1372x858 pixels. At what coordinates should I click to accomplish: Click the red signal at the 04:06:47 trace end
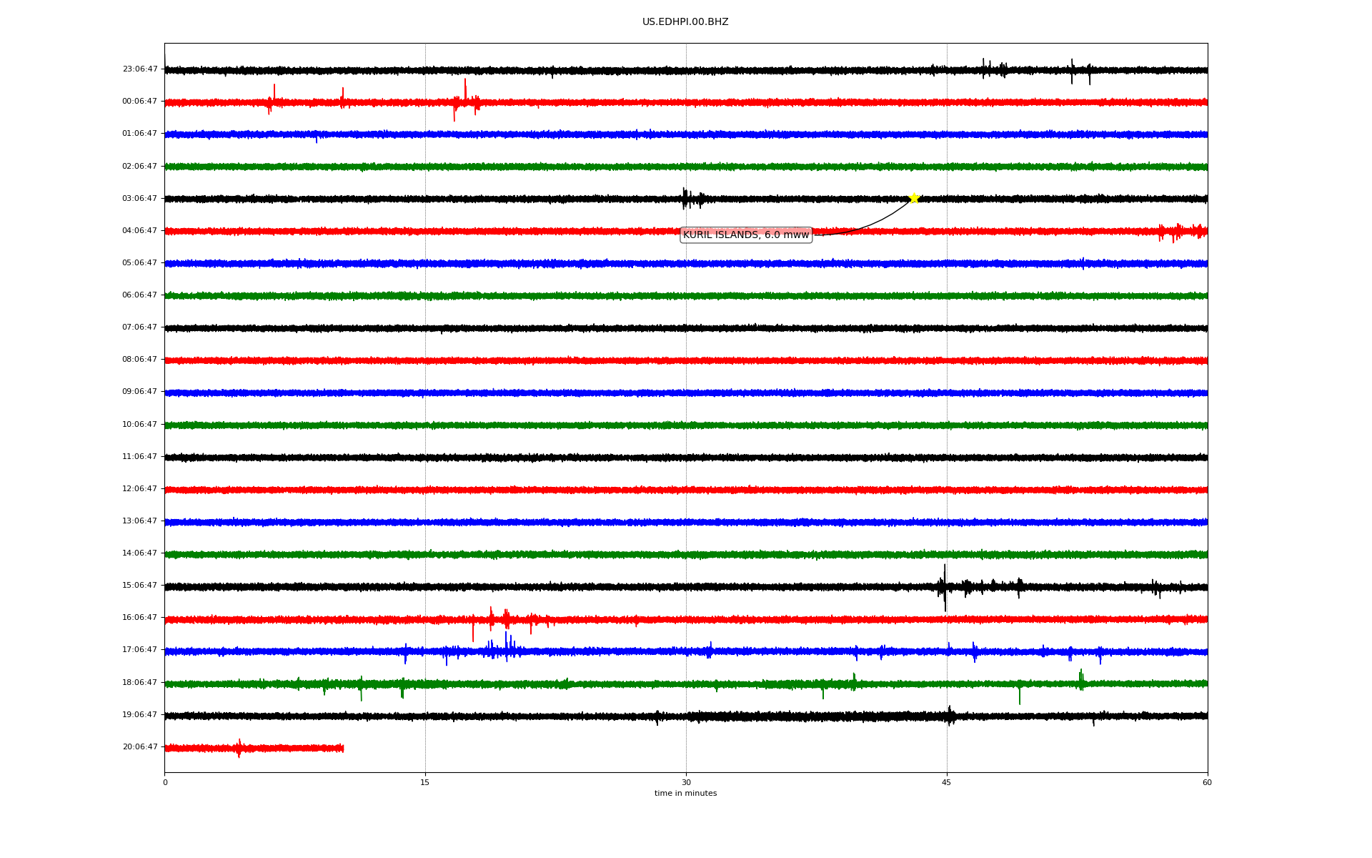pyautogui.click(x=1182, y=232)
